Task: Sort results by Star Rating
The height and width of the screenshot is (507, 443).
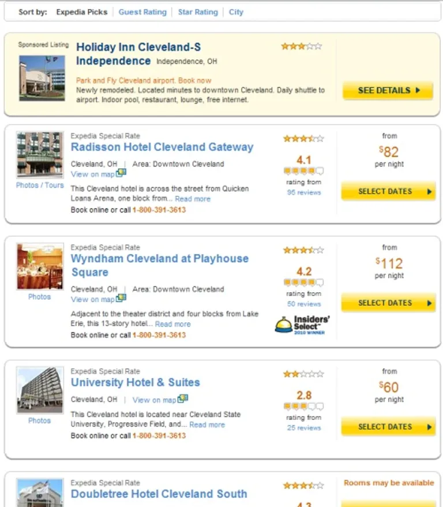Action: 198,12
